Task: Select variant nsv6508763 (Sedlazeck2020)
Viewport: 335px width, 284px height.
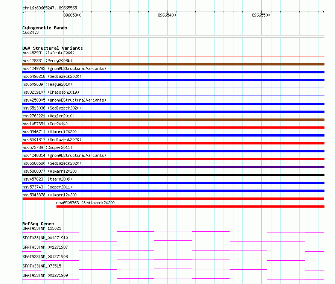Action: tap(85, 203)
